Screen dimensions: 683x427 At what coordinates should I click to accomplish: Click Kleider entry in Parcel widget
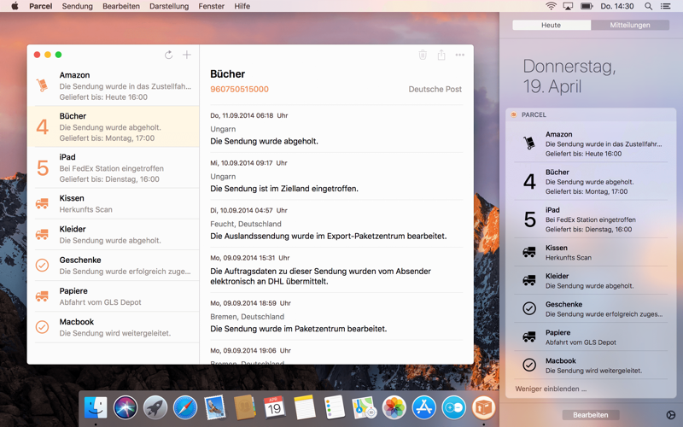point(591,280)
